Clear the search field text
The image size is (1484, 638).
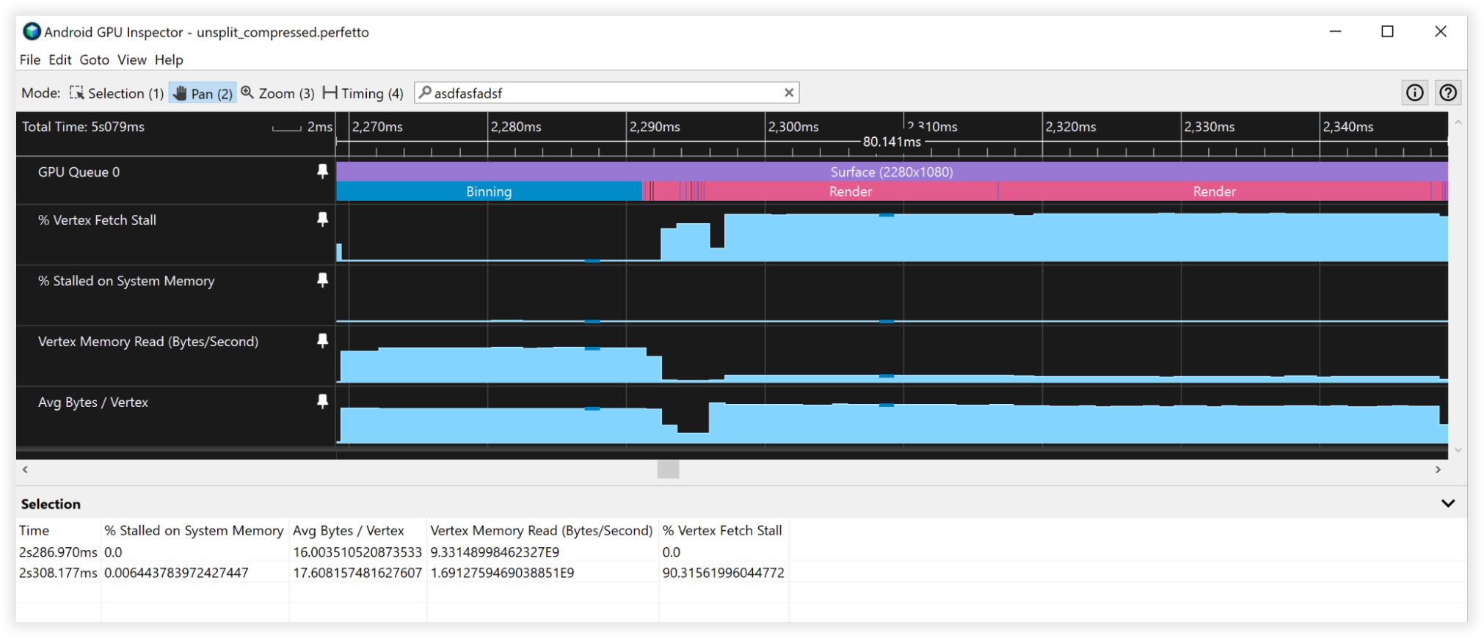789,92
